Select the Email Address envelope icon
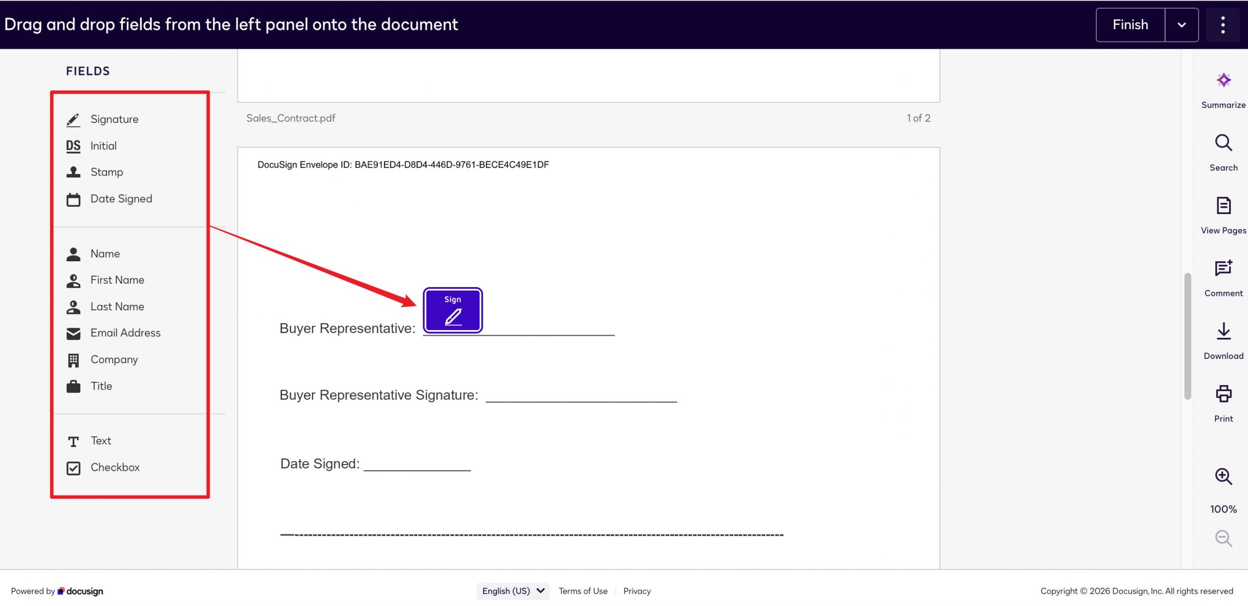 (x=73, y=333)
